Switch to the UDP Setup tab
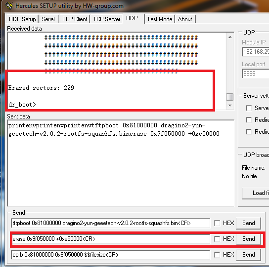This screenshot has width=269, height=267. [x=22, y=19]
